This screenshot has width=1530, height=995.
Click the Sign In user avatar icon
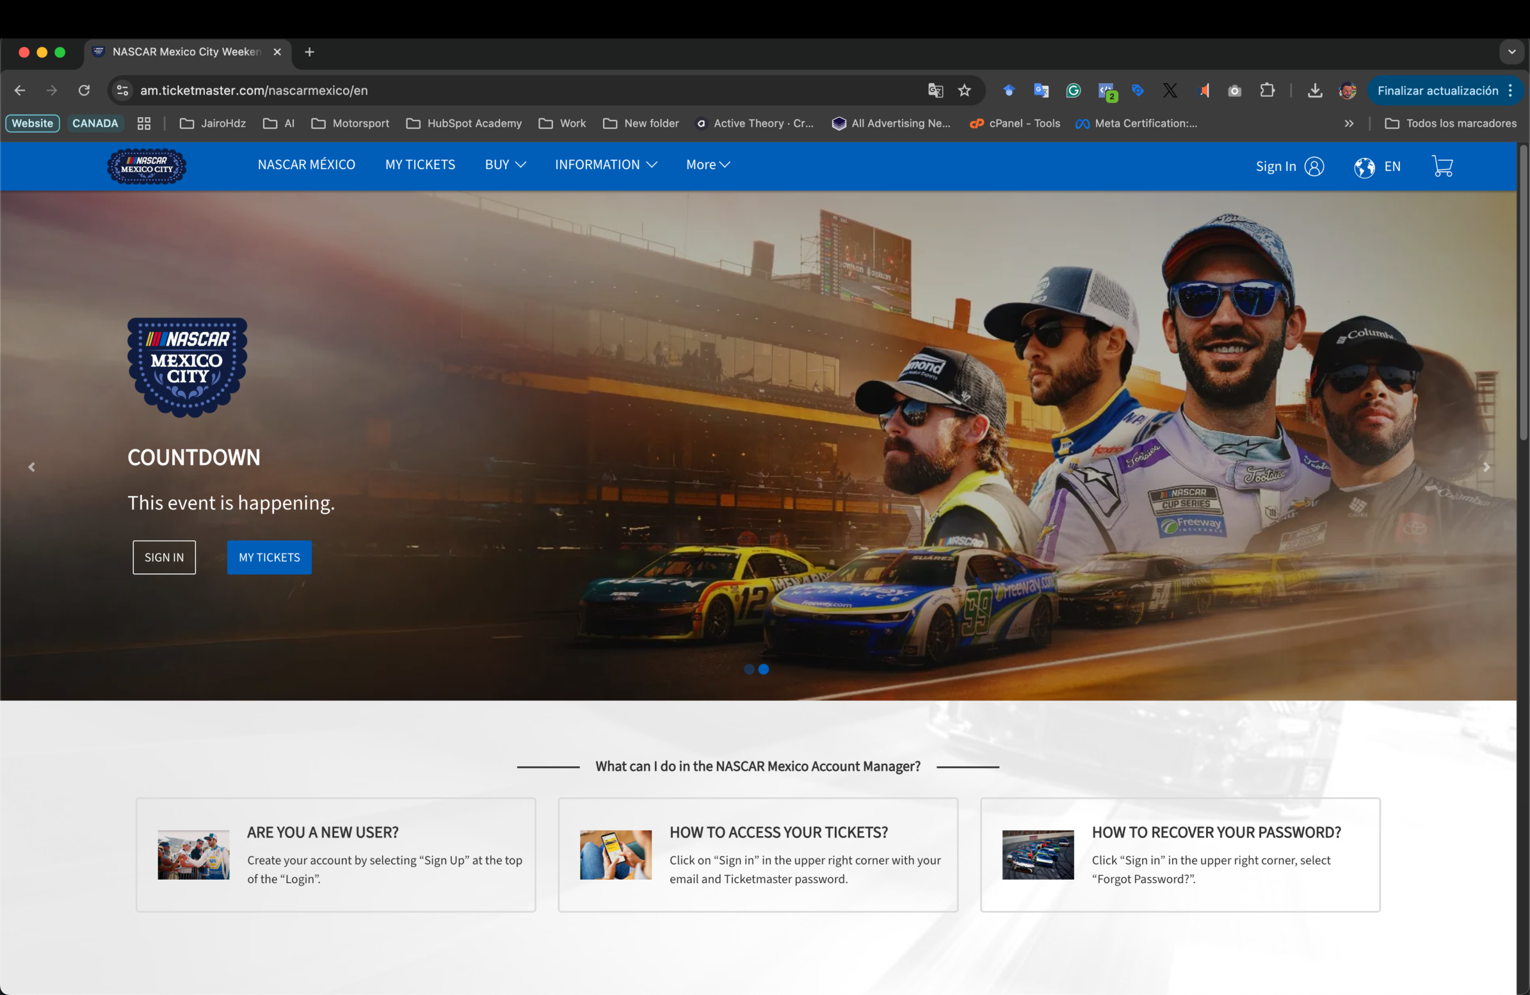pos(1314,167)
